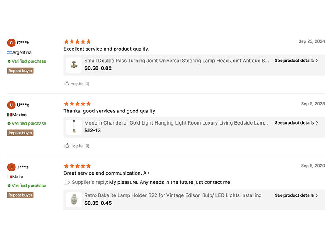Click the chandelier product thumbnail image
This screenshot has height=249, width=332.
(x=73, y=126)
